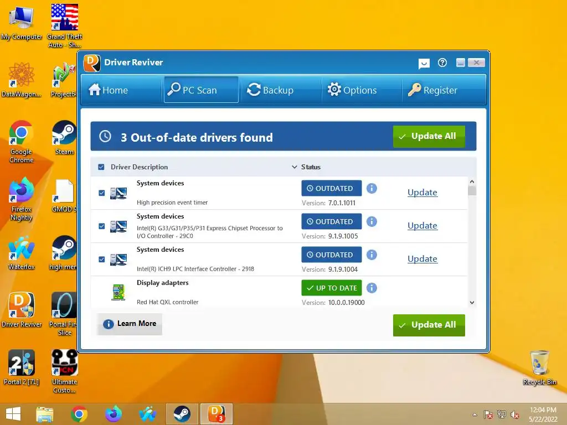The height and width of the screenshot is (425, 567).
Task: Open Chrome from the taskbar
Action: point(79,414)
